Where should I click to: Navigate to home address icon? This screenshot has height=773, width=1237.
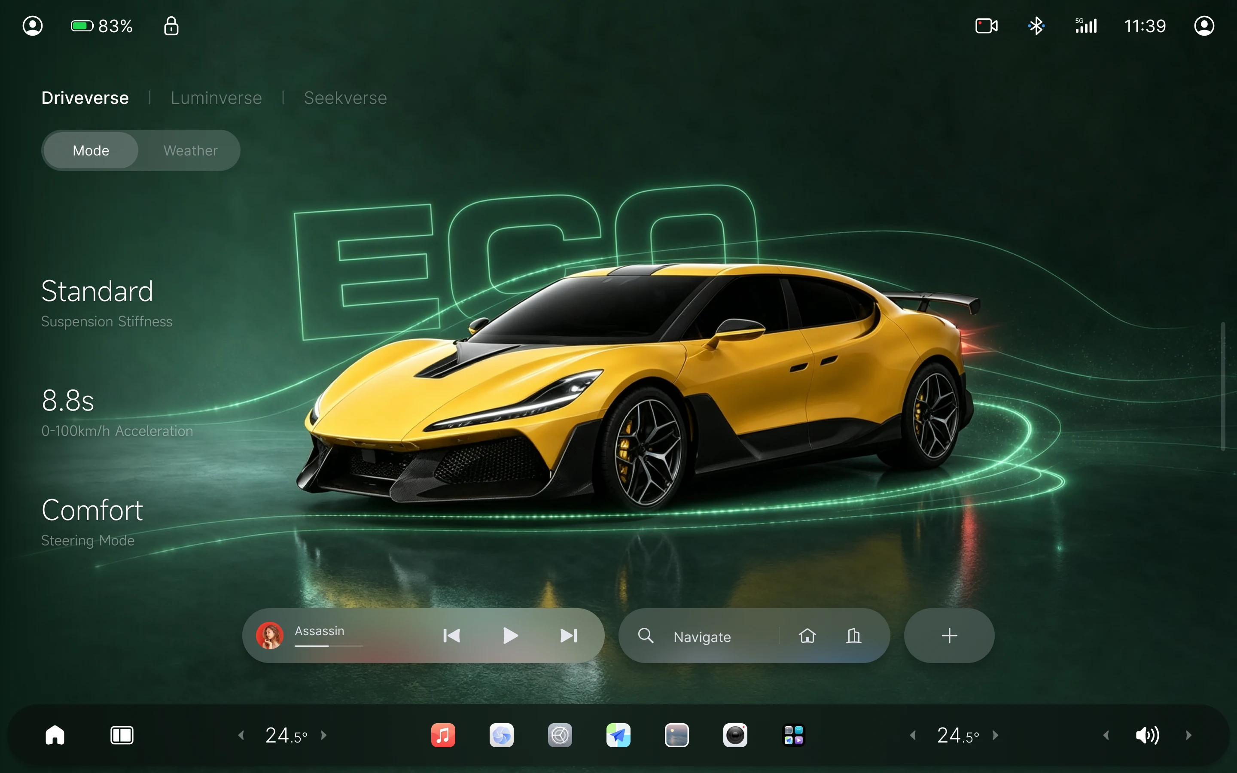807,636
